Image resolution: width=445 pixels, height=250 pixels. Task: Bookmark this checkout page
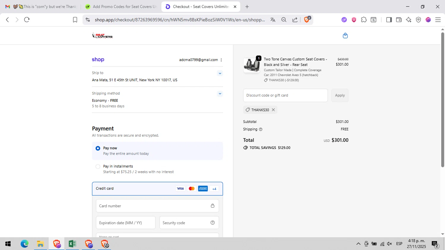75,20
